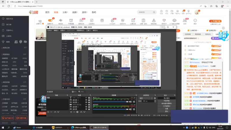Screen dimensions: 231x130
Task: Expand 视频 dropdown in Douyu nav
Action: pos(75,12)
